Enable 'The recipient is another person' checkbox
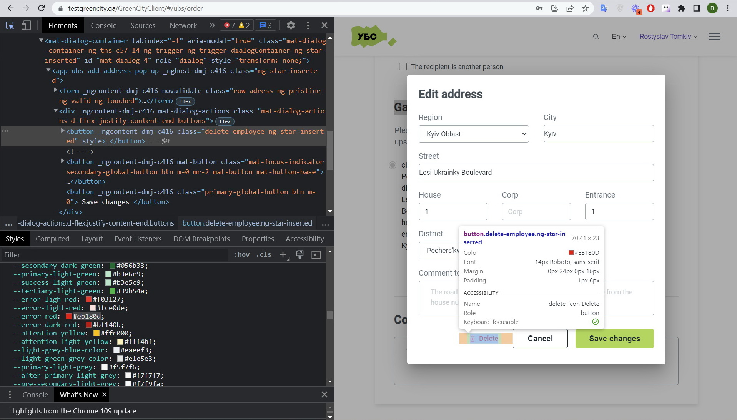The image size is (737, 420). tap(403, 66)
